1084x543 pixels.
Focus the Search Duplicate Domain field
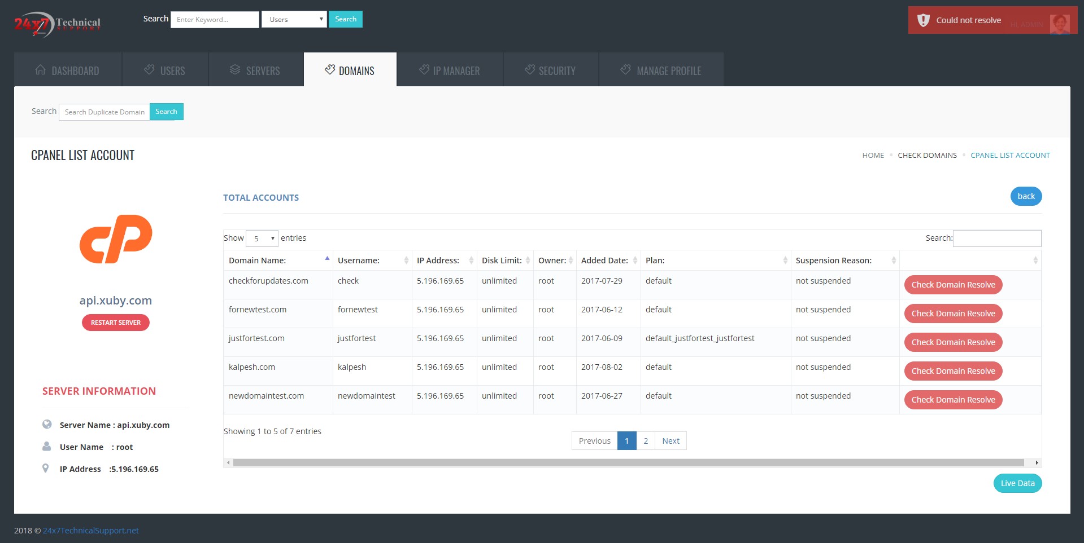coord(105,112)
